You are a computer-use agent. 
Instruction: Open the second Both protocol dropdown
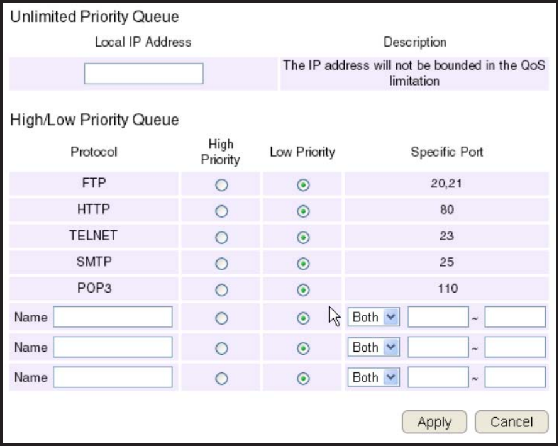(x=374, y=347)
